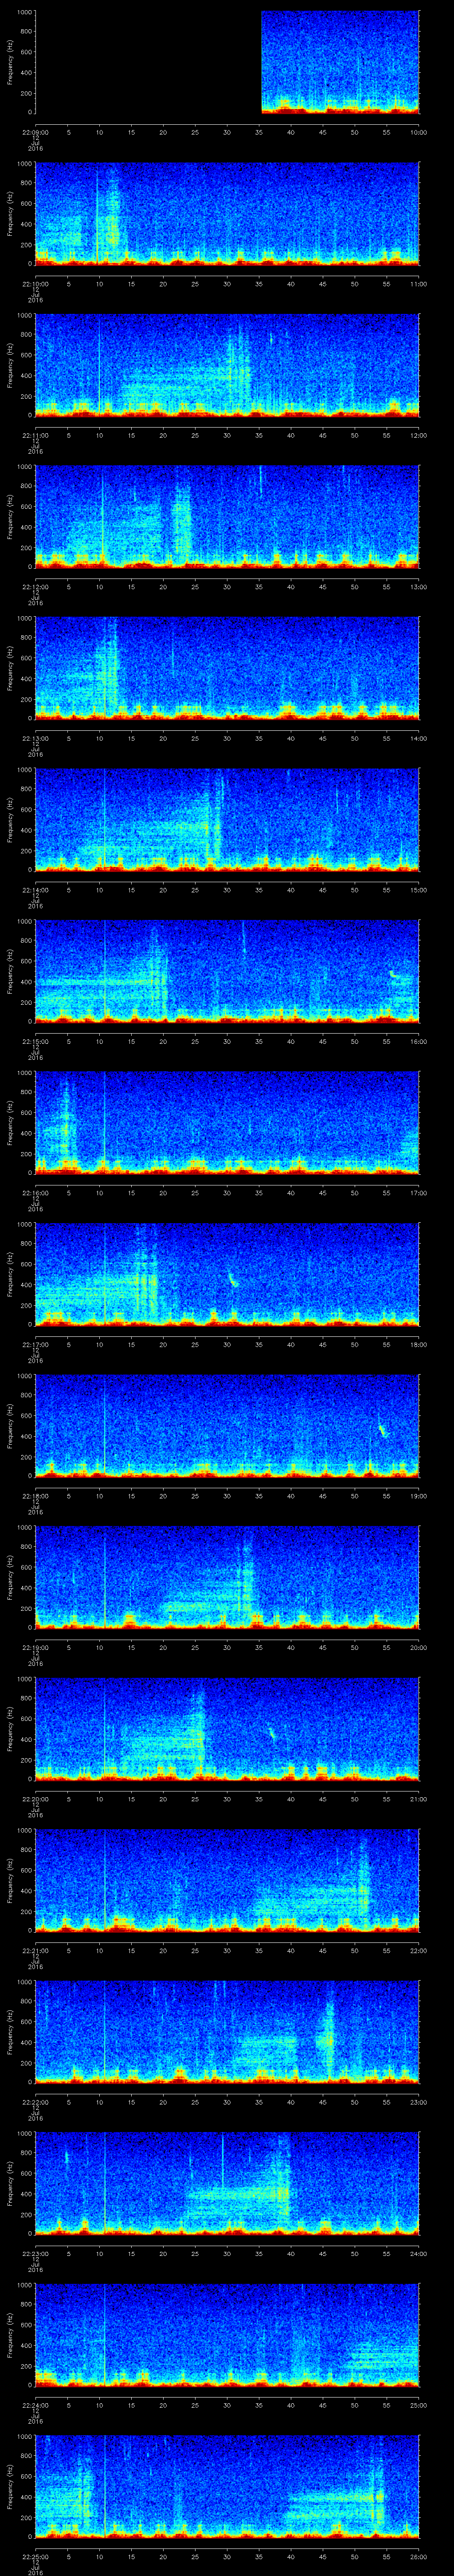Click the 22:16:00 time axis label
This screenshot has height=2576, width=454.
click(35, 1193)
